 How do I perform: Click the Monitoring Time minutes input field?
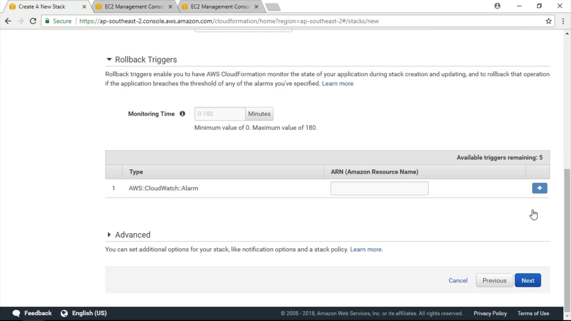(x=220, y=114)
